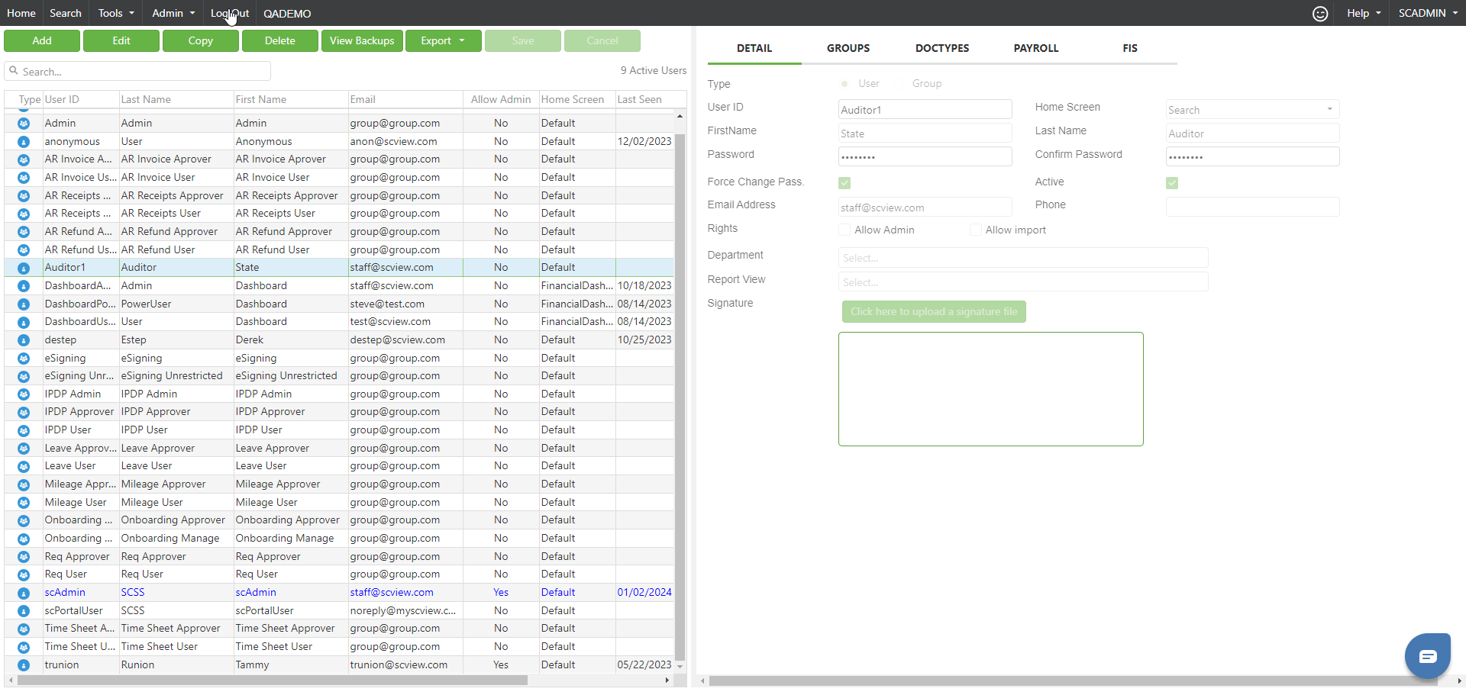Sort by the Last Name column header
The width and height of the screenshot is (1466, 695).
(146, 99)
